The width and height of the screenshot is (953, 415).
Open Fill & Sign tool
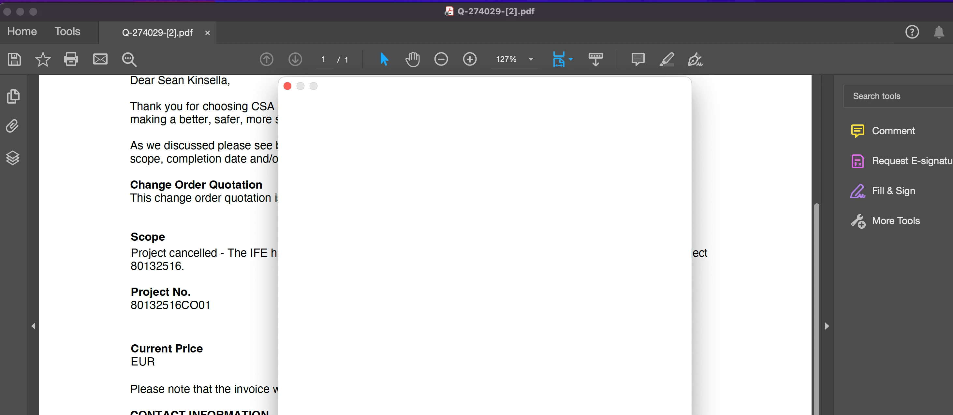893,191
